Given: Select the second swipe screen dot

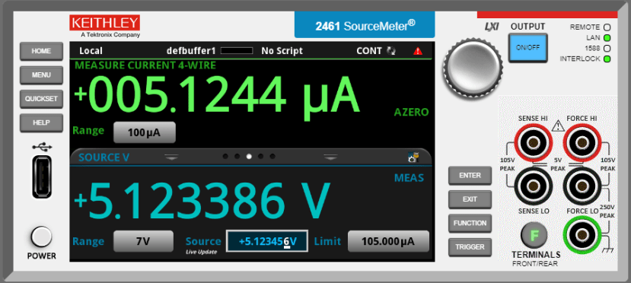Looking at the screenshot, I should 237,157.
